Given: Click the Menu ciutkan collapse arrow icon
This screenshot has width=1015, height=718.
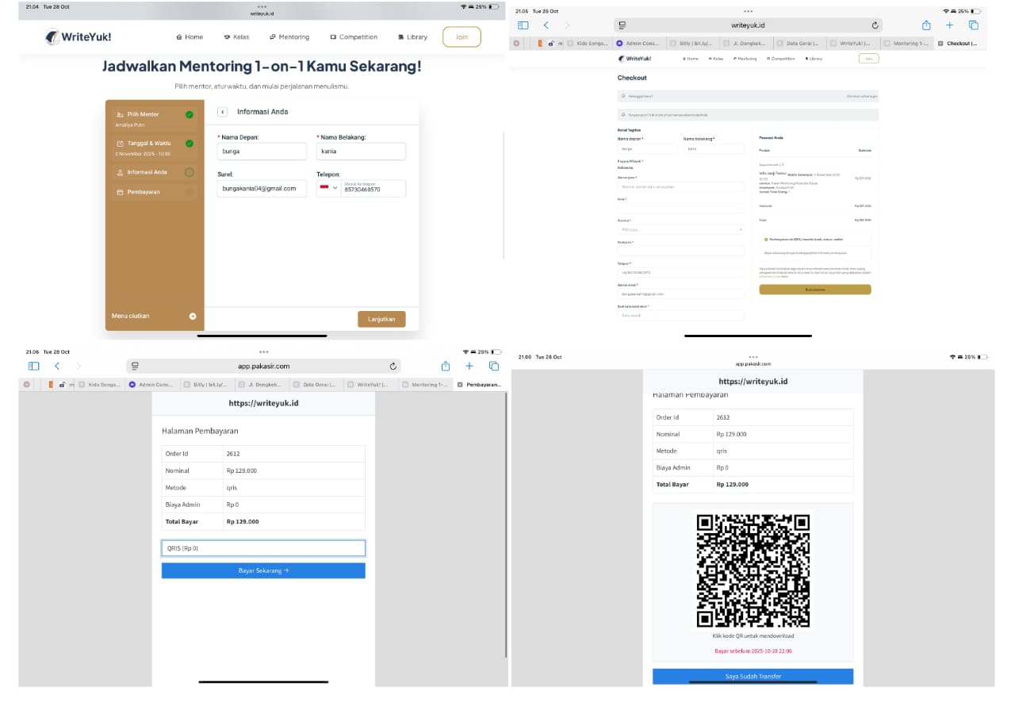Looking at the screenshot, I should 193,316.
